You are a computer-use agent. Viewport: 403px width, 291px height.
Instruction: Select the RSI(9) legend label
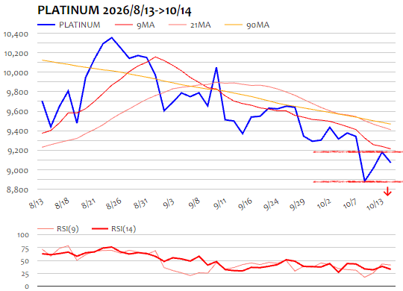tap(68, 229)
